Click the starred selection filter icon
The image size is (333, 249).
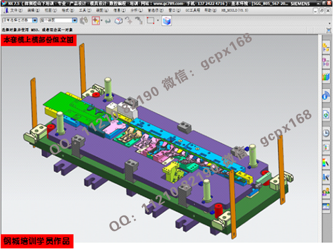tap(95, 21)
